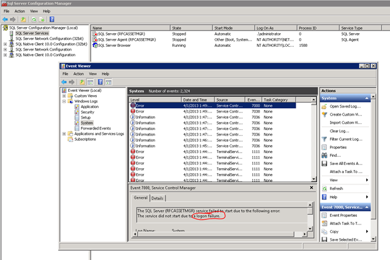Open View menu in Event Viewer
Viewport: 390px width, 260px height.
tap(92, 74)
